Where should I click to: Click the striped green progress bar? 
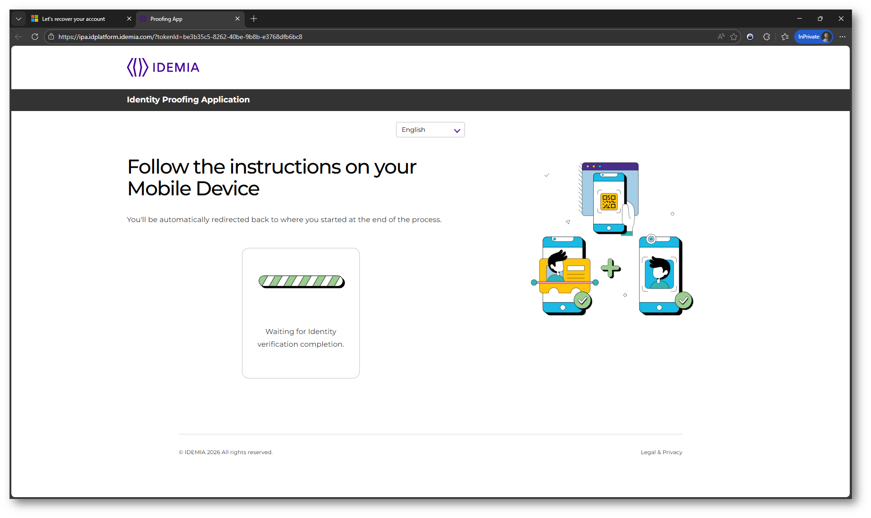coord(301,281)
